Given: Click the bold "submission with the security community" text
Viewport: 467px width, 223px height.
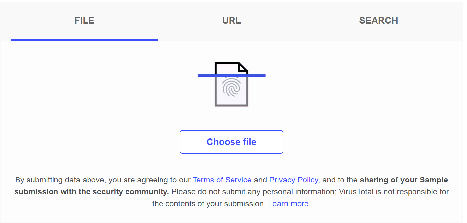Looking at the screenshot, I should tap(91, 192).
